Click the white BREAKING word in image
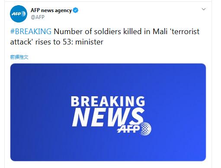Screen dimensions: 221x168 [108, 101]
